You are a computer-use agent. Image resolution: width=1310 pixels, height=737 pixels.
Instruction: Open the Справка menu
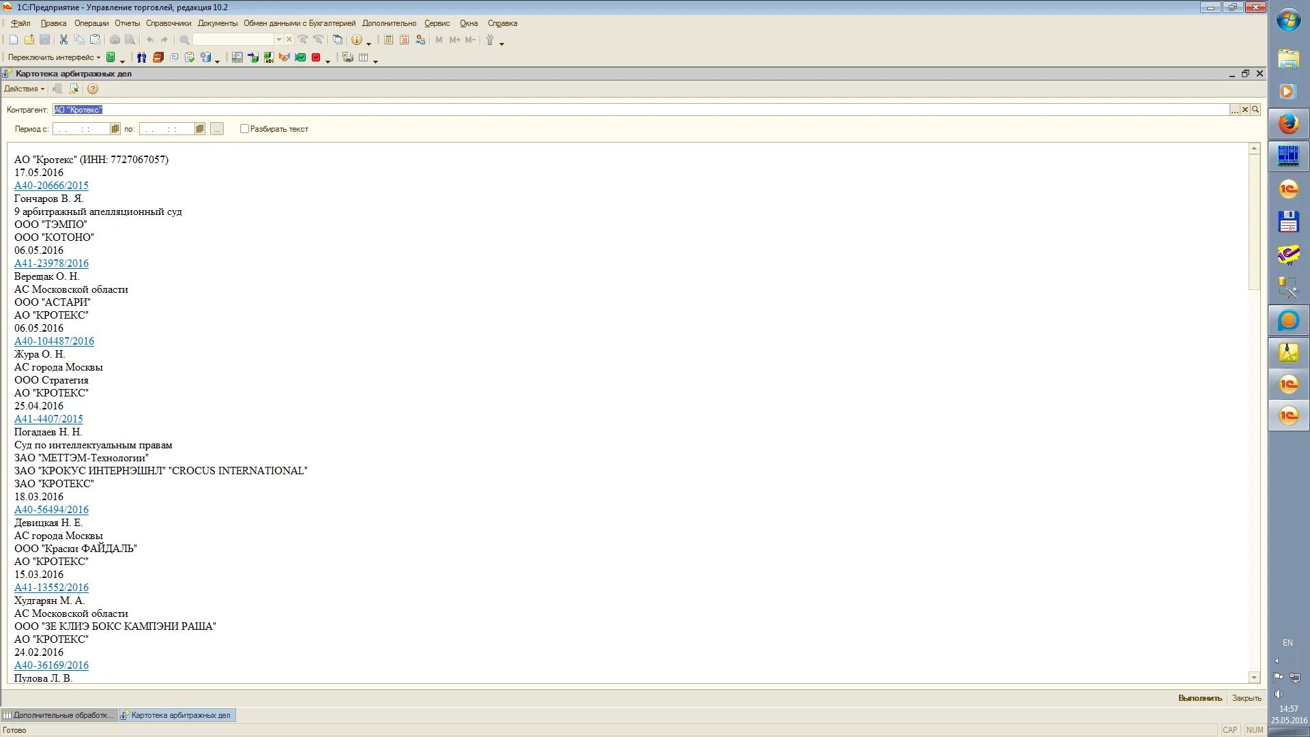pyautogui.click(x=502, y=23)
